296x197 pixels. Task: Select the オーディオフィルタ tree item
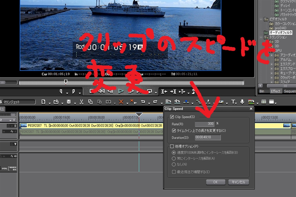click(280, 33)
